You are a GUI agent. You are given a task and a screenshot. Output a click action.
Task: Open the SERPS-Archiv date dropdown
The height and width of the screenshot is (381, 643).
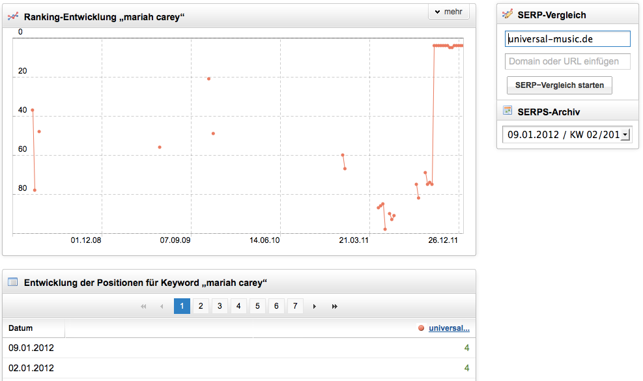pos(625,135)
